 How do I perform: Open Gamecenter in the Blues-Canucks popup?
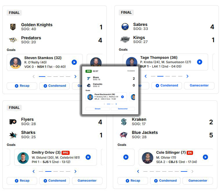(123, 109)
